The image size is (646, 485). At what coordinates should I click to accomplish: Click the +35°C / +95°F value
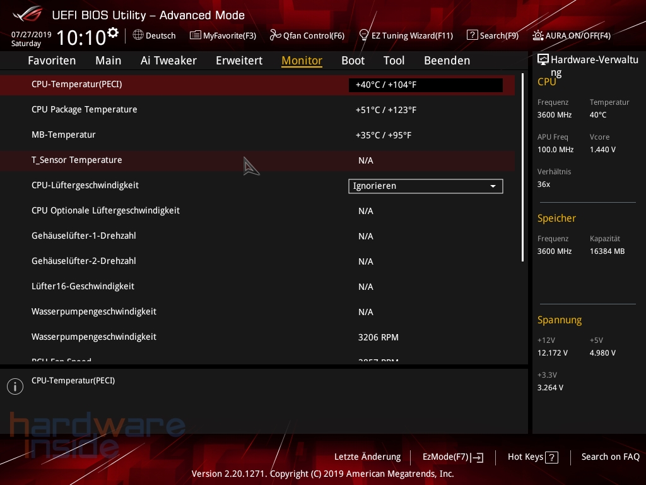(x=384, y=135)
